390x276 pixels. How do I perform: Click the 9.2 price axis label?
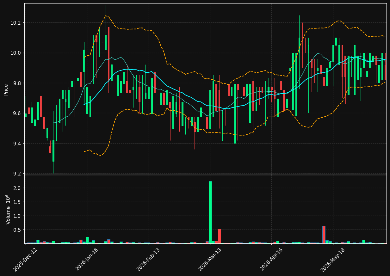click(17, 174)
